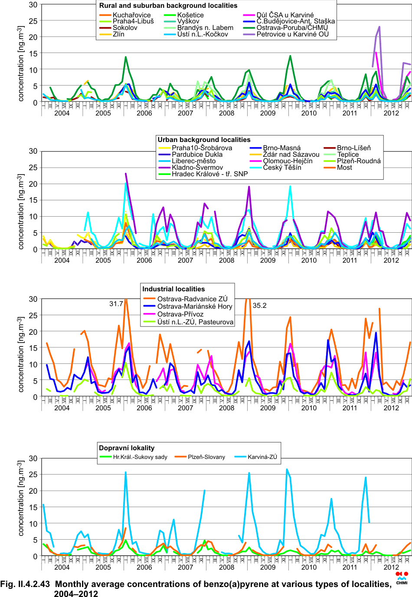Click the orange Kuchařovice legend line swatch

point(105,15)
